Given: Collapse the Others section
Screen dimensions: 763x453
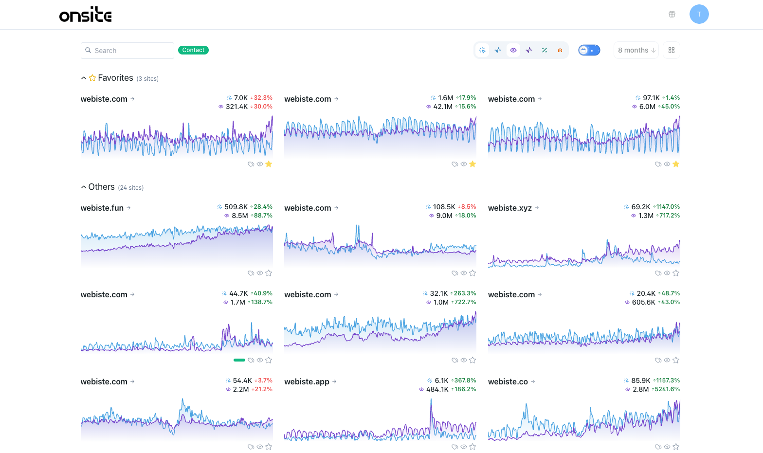Looking at the screenshot, I should pos(84,187).
